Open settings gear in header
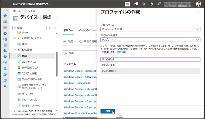Screen dimensions: 205x119 click(x=143, y=4)
